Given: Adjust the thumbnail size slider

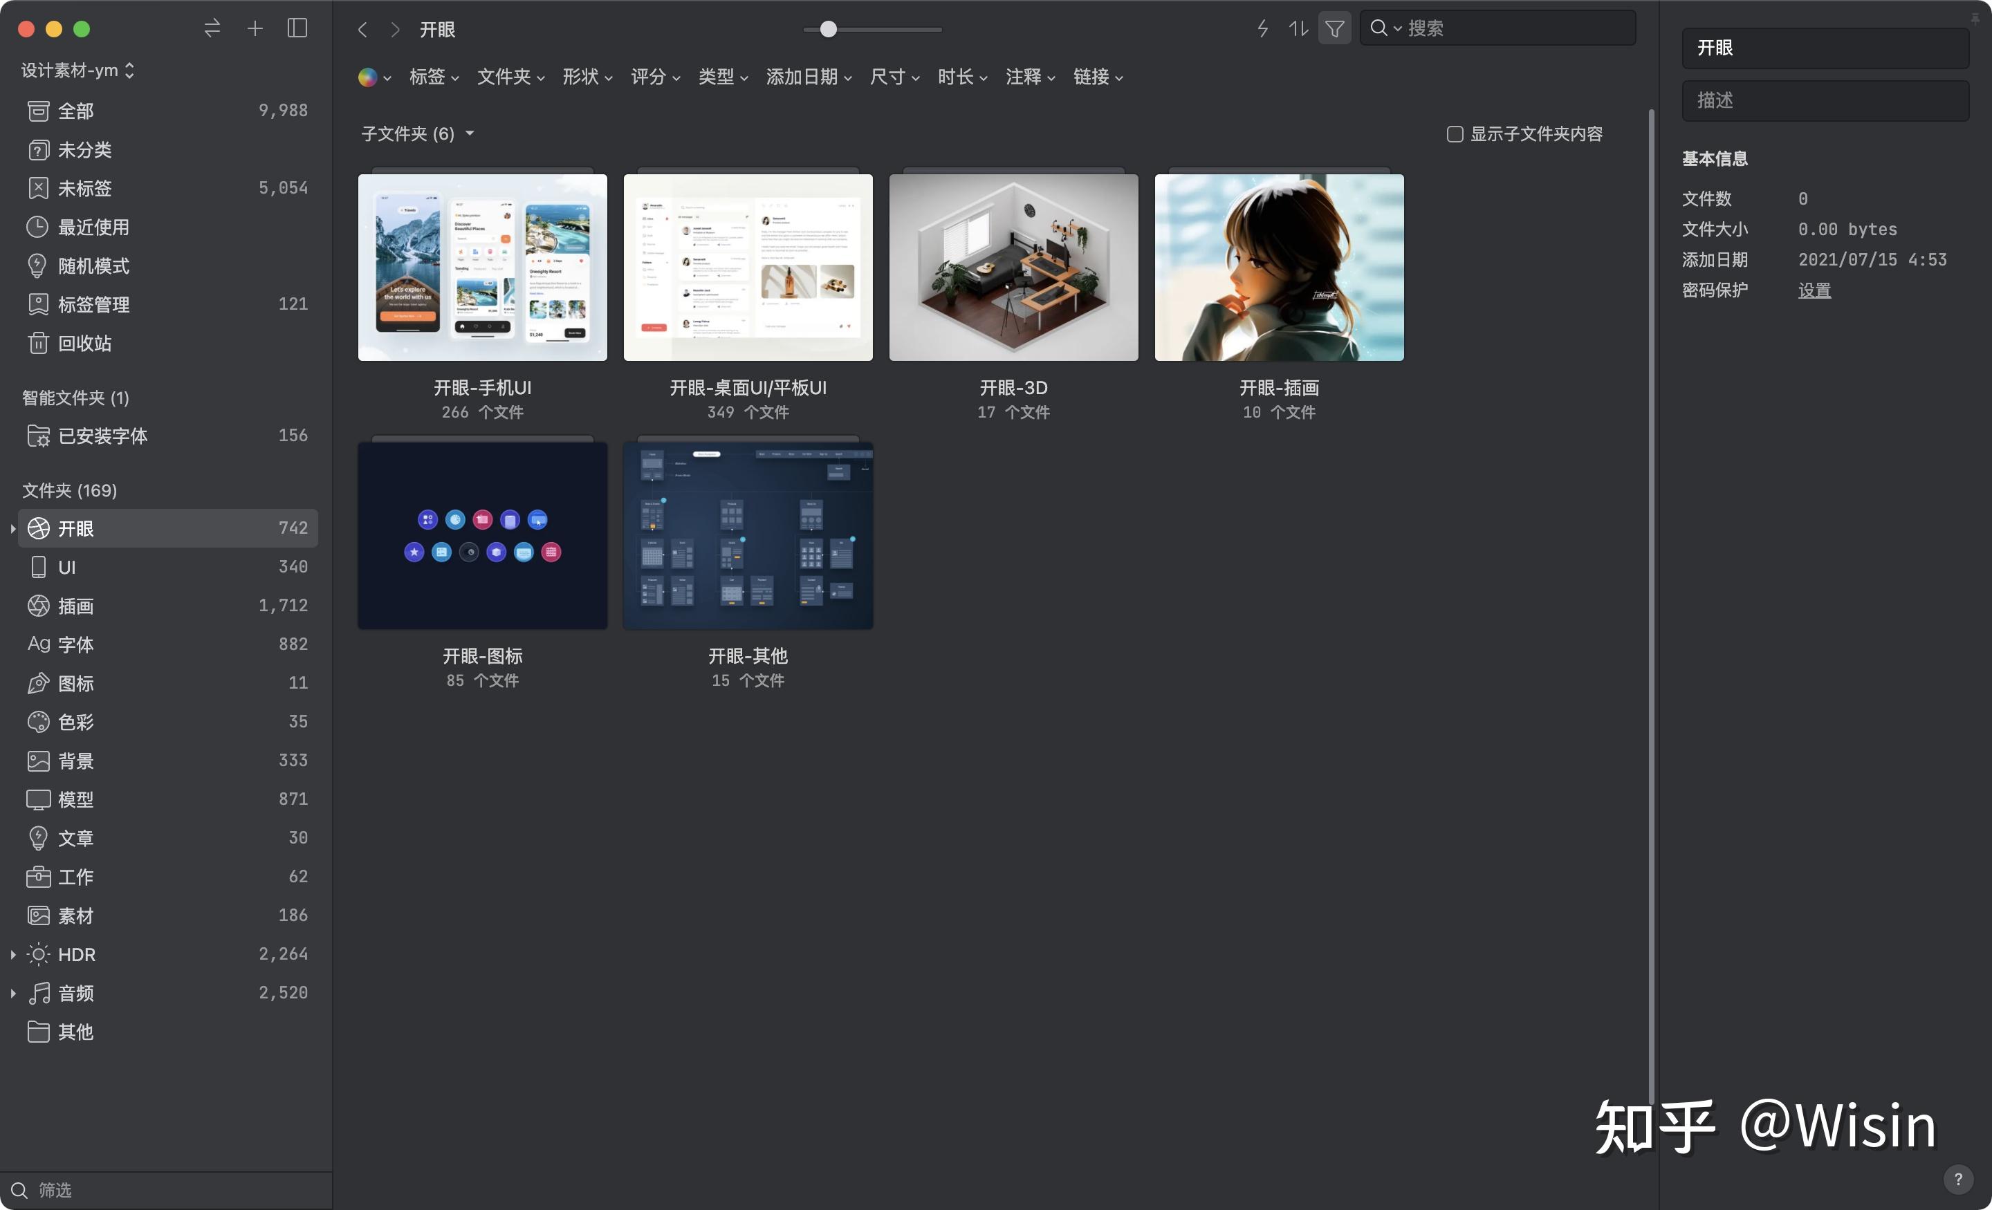Looking at the screenshot, I should point(829,30).
